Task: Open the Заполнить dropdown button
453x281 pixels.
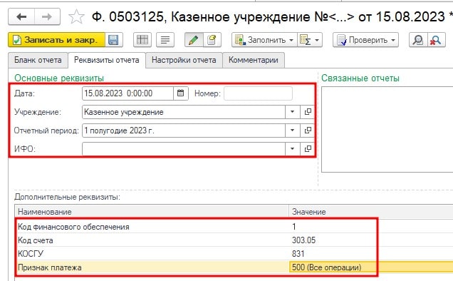Action: click(x=264, y=40)
